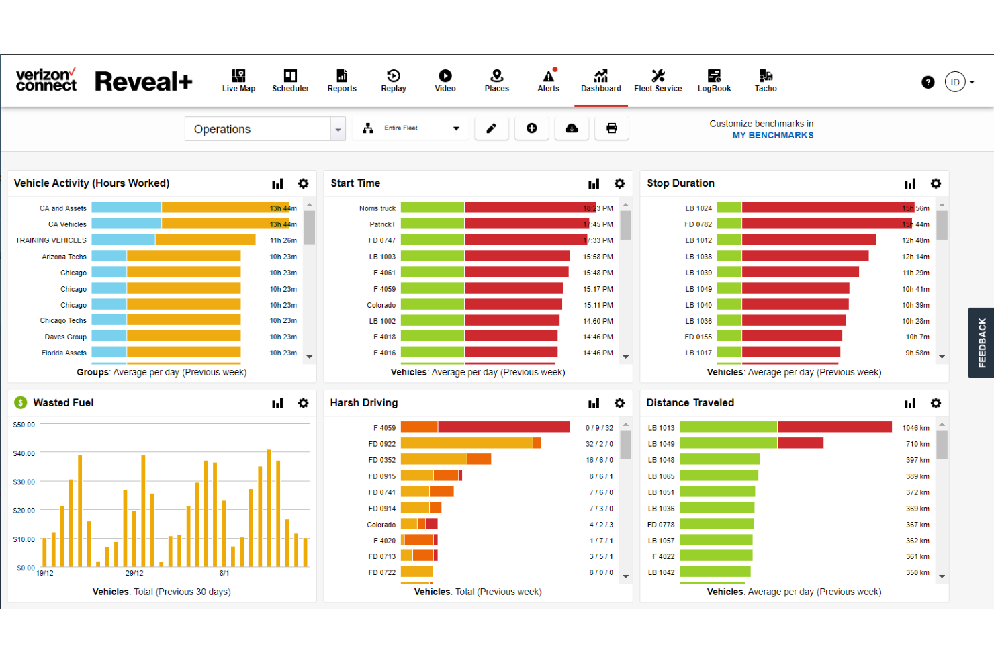Image resolution: width=994 pixels, height=663 pixels.
Task: Open the Operations dashboard dropdown
Action: click(265, 128)
